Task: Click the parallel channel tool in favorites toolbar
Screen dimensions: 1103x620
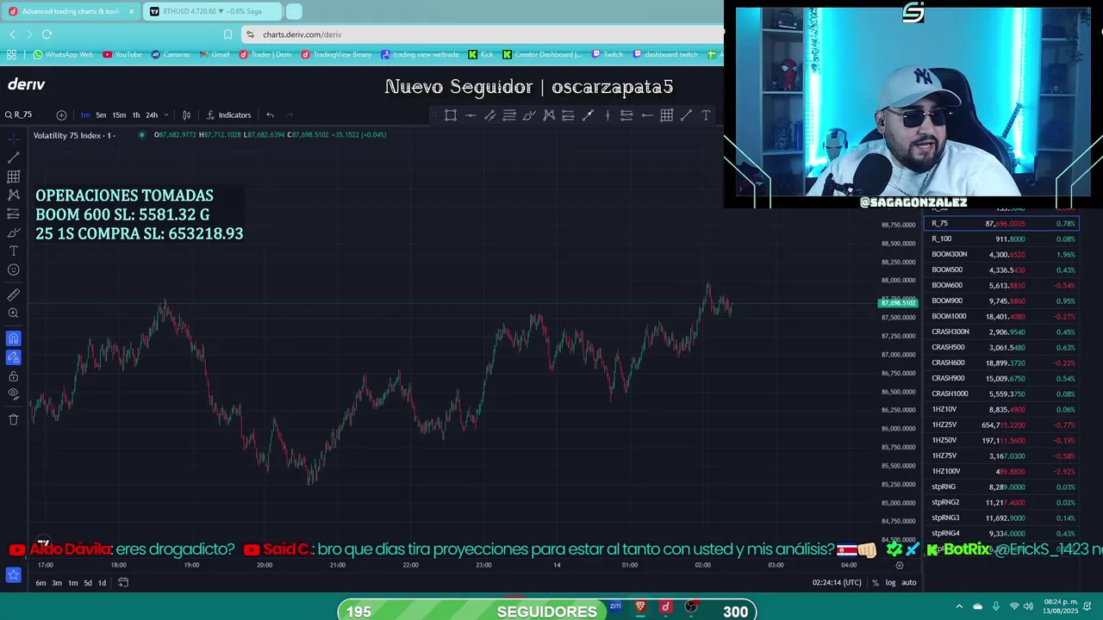Action: coord(489,115)
